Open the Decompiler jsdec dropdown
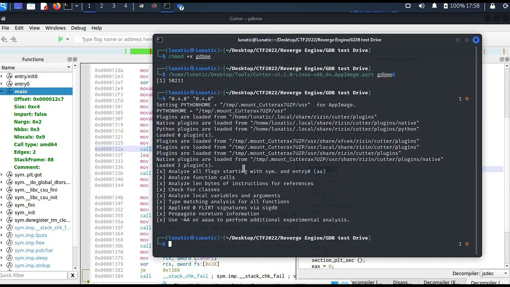Screen dimensions: 510x287 pyautogui.click(x=494, y=273)
